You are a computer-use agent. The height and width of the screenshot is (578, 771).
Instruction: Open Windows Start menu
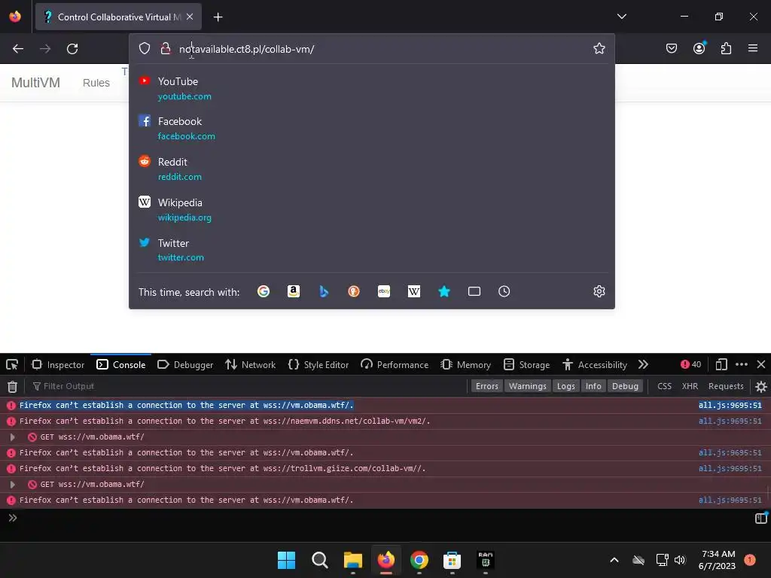[286, 560]
